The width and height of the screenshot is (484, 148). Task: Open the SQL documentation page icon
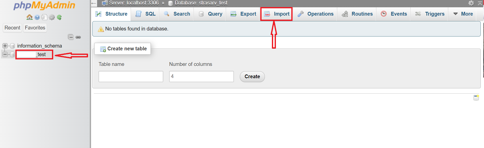[x=44, y=17]
